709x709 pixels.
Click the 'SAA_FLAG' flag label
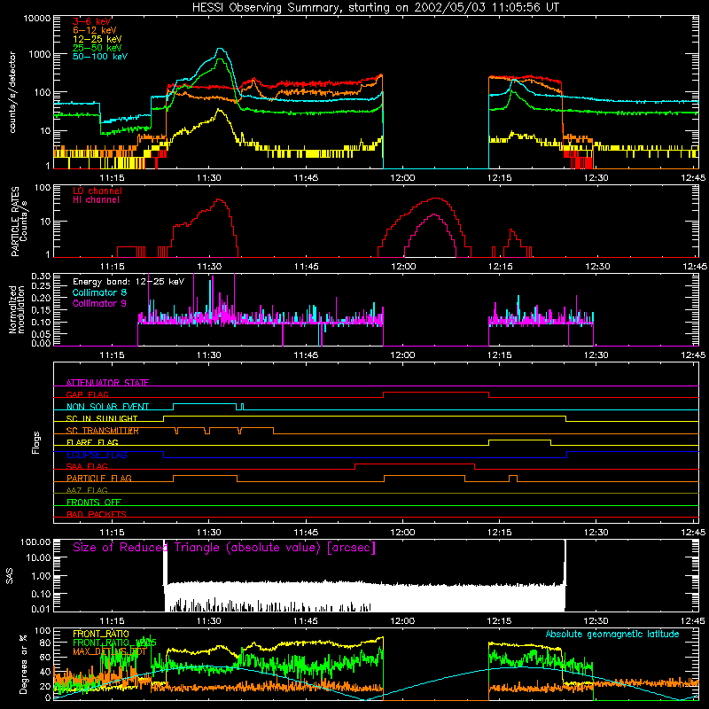pos(87,466)
